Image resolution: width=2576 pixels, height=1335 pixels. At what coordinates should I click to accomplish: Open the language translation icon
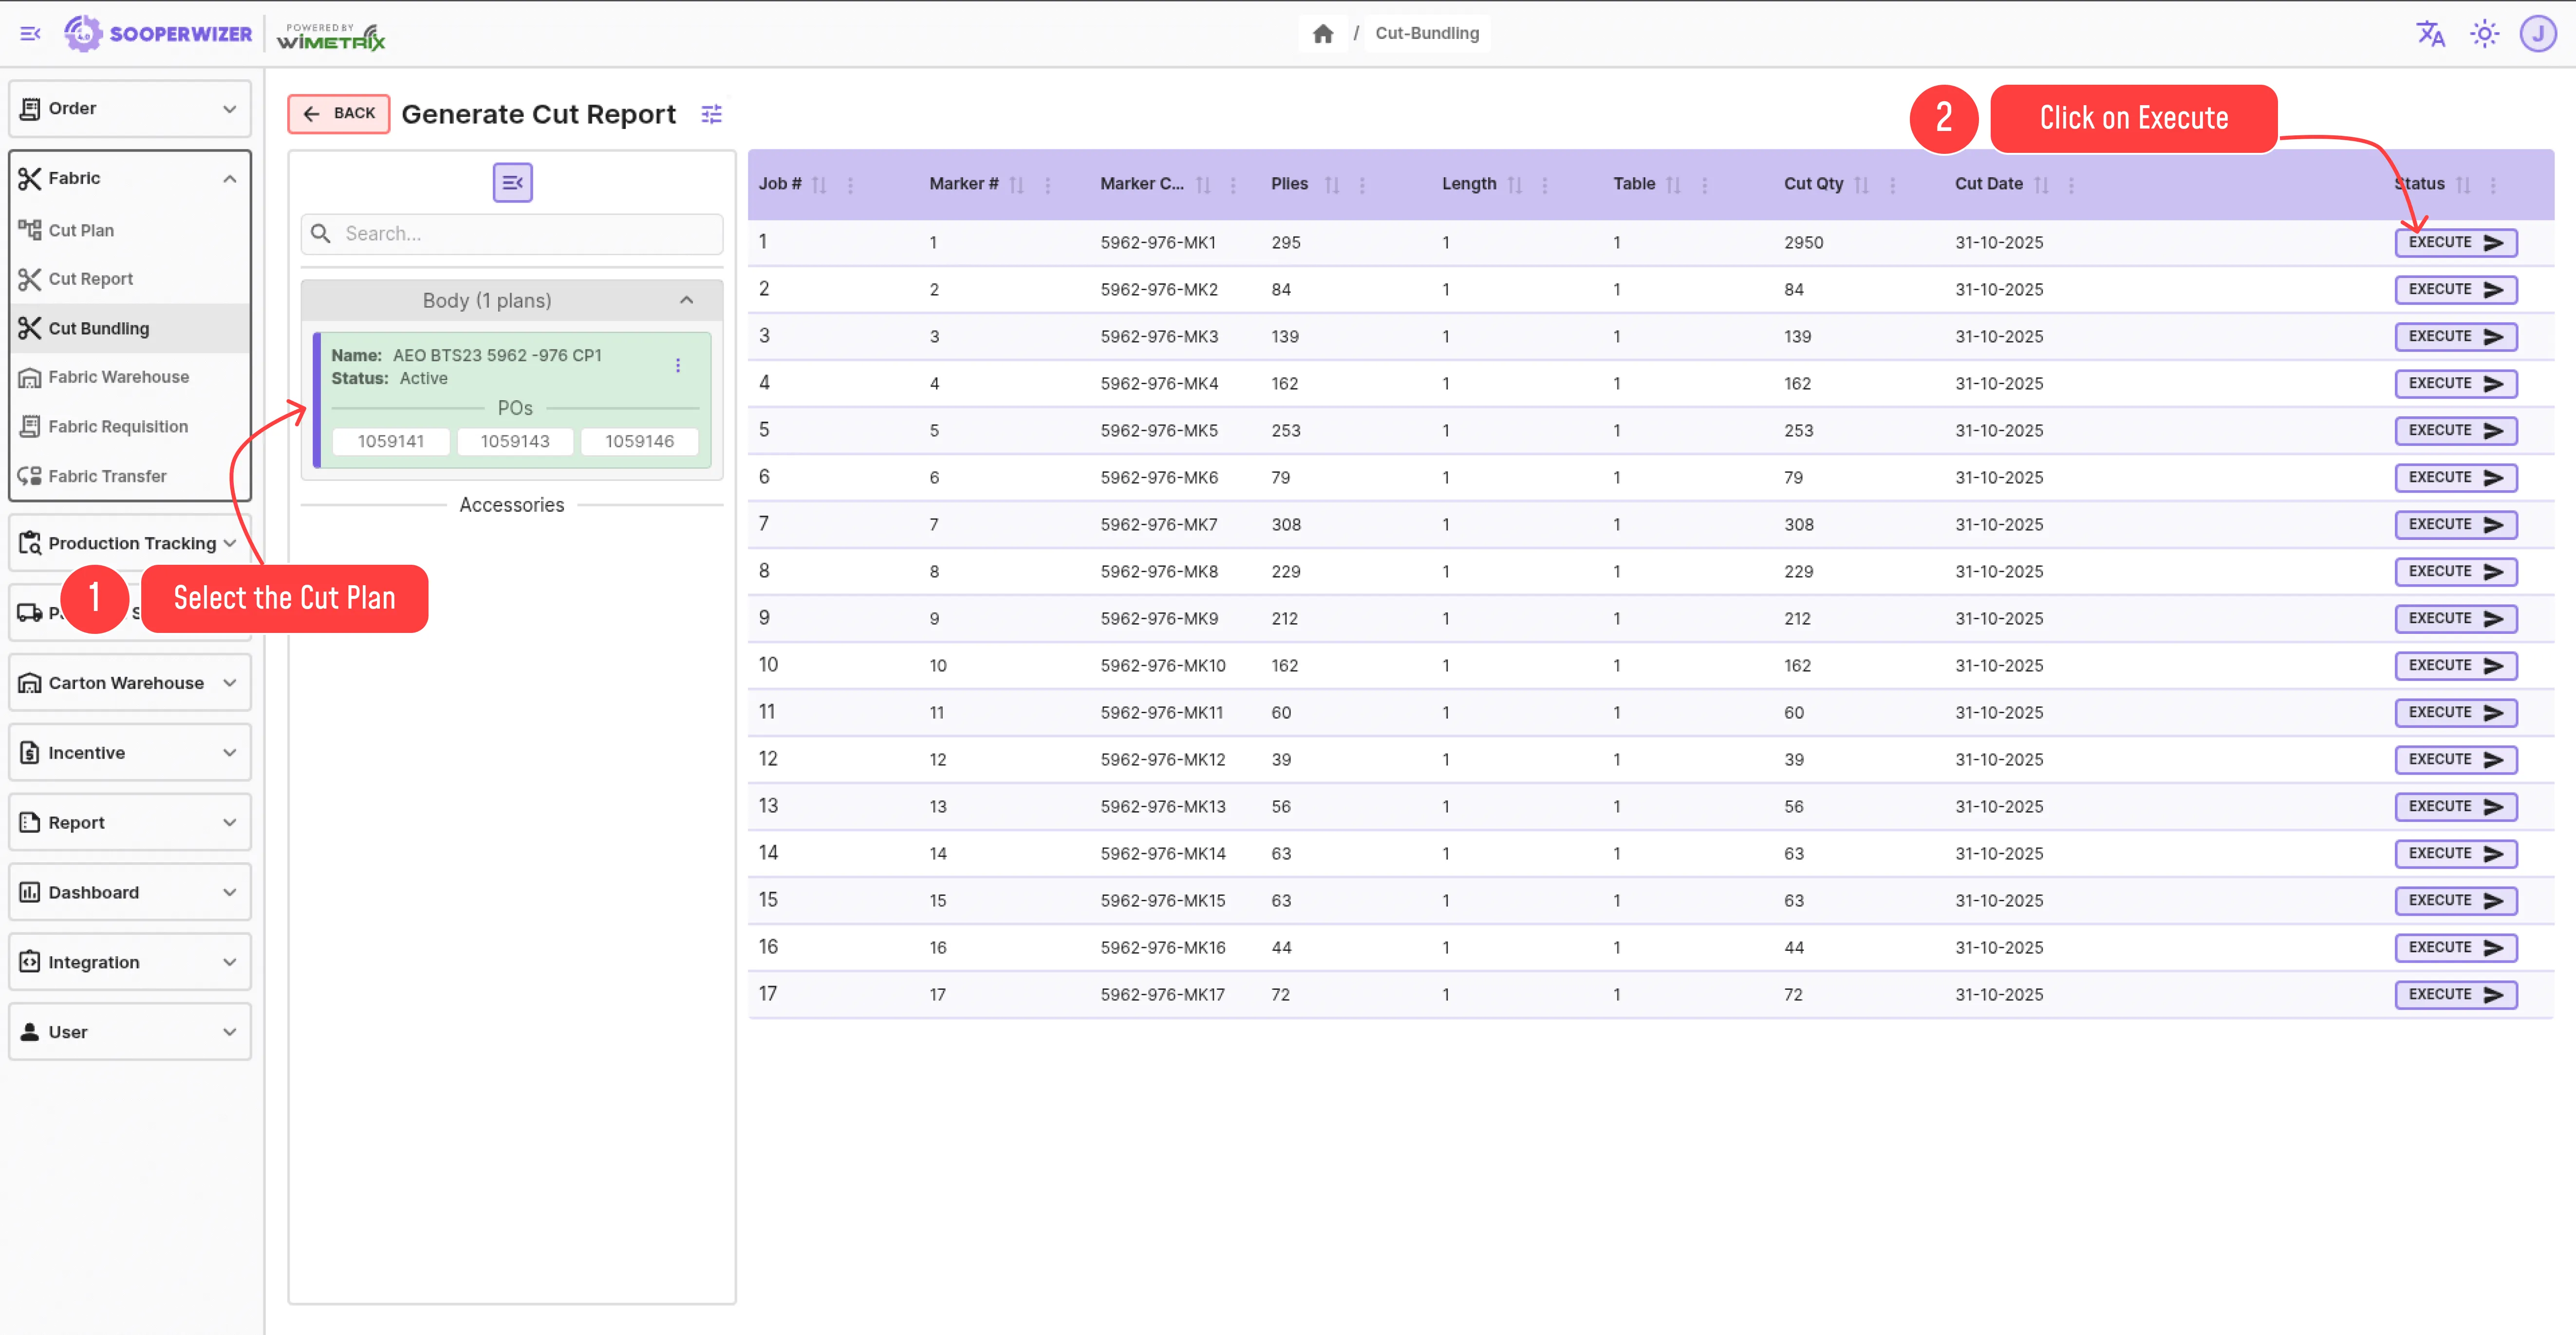tap(2430, 33)
